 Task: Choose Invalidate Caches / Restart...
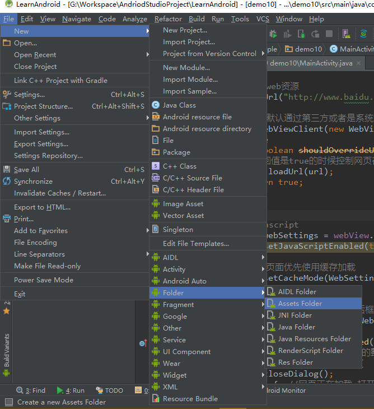74,193
